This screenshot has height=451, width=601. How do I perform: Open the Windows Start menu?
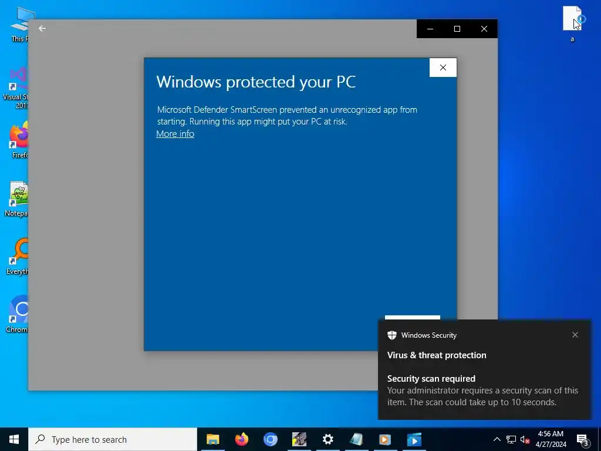coord(14,439)
